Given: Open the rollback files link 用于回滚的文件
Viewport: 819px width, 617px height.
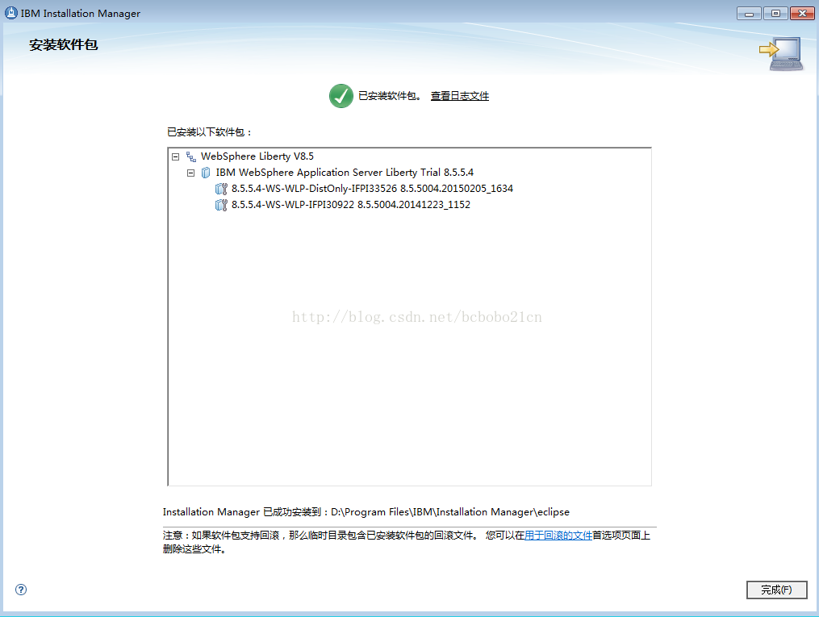Looking at the screenshot, I should pos(558,535).
